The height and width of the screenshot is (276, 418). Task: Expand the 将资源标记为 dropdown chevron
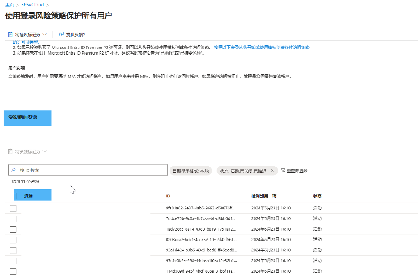[x=45, y=151]
